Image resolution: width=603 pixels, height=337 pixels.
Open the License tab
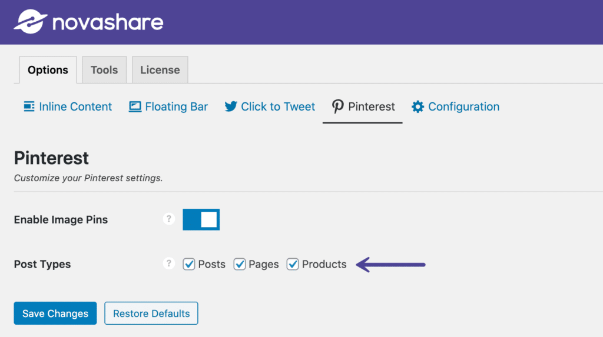pos(160,70)
